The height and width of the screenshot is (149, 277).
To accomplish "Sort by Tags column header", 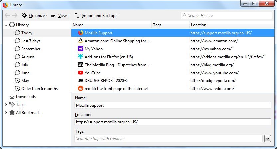I will pyautogui.click(x=170, y=25).
